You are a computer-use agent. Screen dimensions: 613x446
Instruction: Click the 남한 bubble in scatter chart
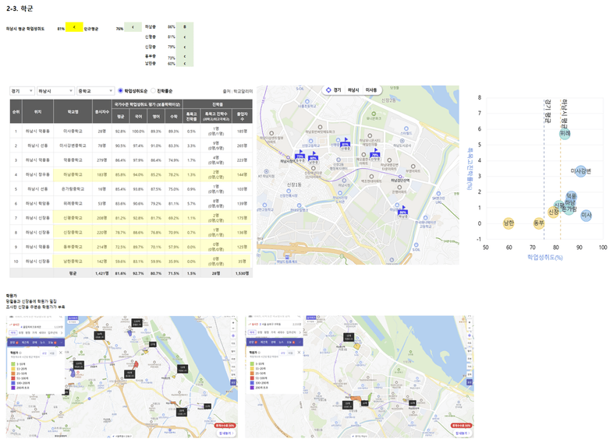[x=508, y=223]
